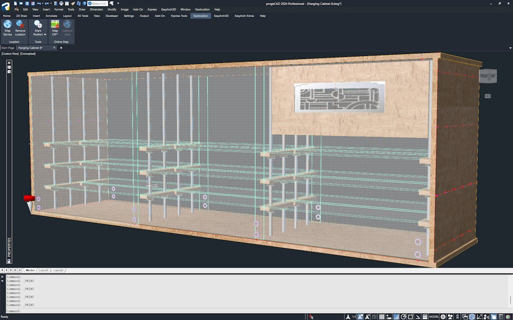Expand the quick access toolbar customize arrow
513x320 pixels.
[118, 3]
